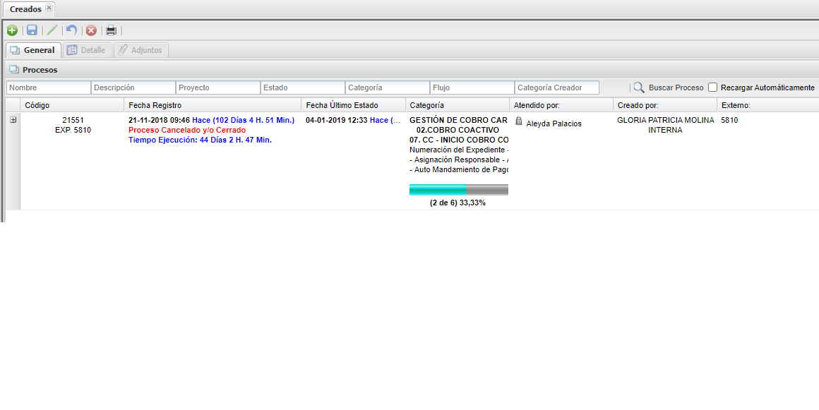819x410 pixels.
Task: Focus the Descripción filter field
Action: [133, 88]
